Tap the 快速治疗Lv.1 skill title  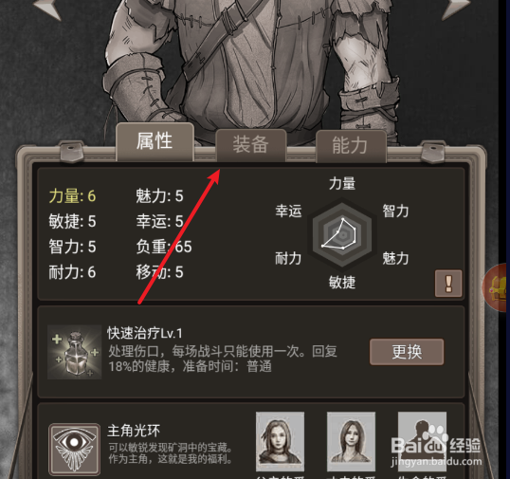[x=145, y=333]
